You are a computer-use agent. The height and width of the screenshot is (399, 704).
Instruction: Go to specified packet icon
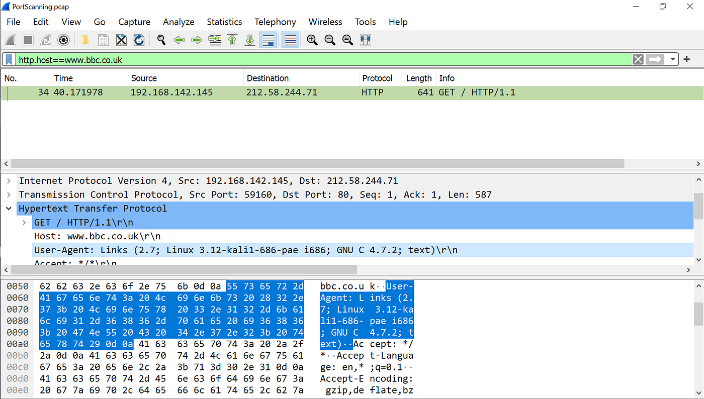click(215, 40)
